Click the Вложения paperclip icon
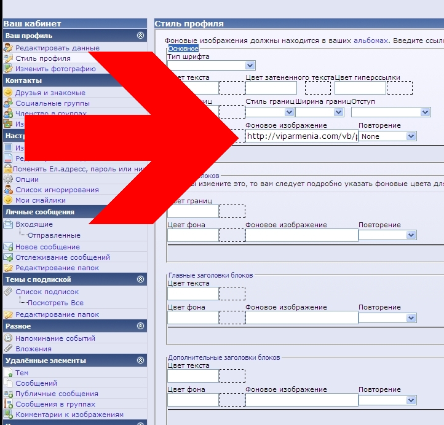This screenshot has width=444, height=425. point(8,349)
